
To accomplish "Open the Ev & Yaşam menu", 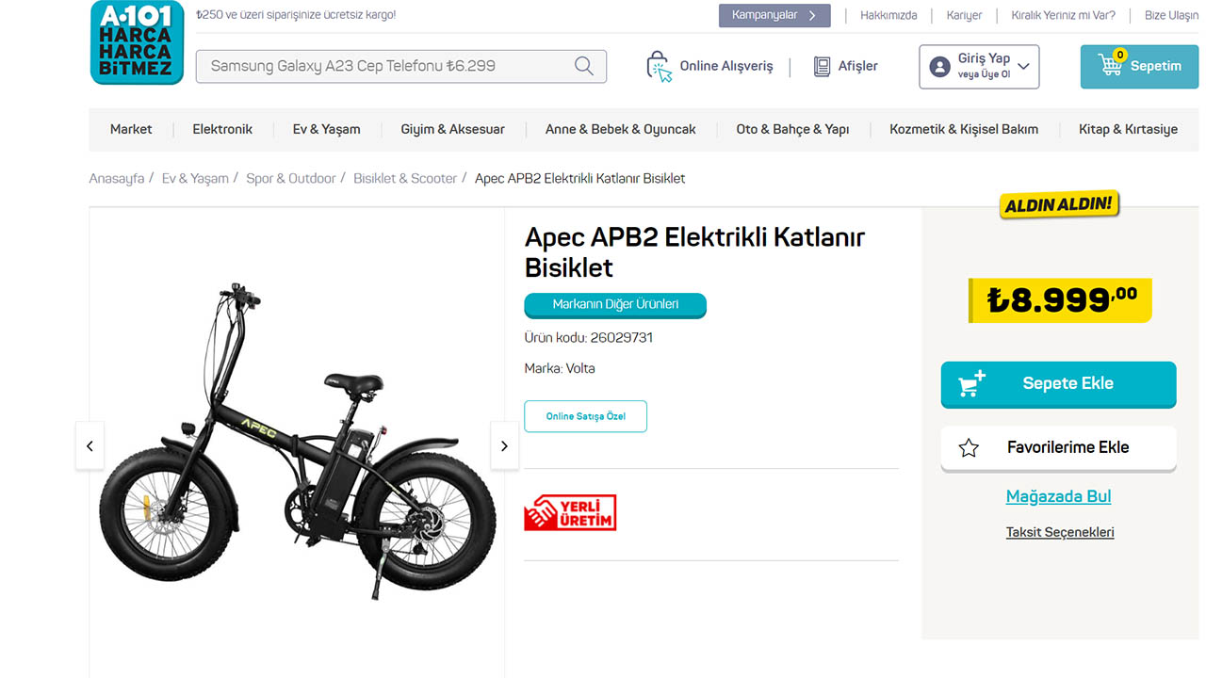I will click(x=326, y=129).
